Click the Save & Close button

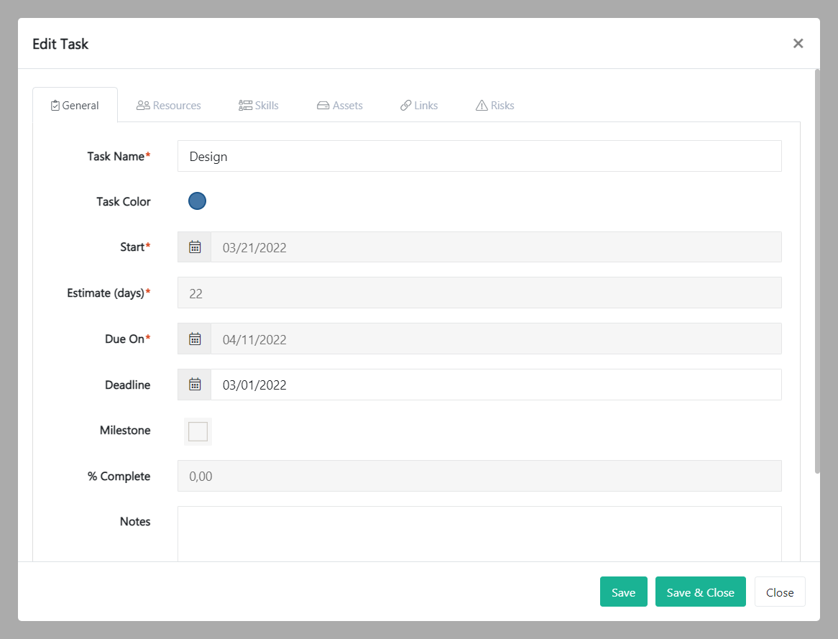[x=700, y=592]
